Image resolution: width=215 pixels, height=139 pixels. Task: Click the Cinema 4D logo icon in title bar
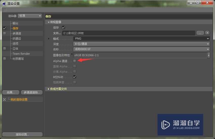4,4
